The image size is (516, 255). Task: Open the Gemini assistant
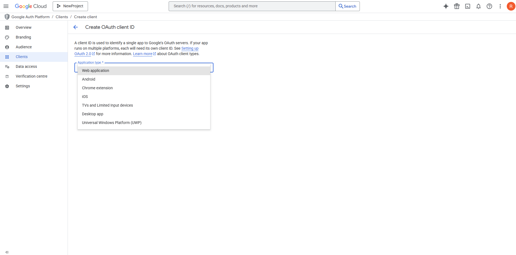446,6
